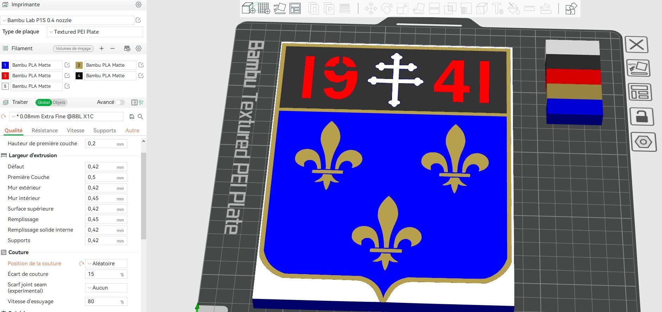This screenshot has height=312, width=662.
Task: Open plate settings hexagon icon
Action: [x=643, y=142]
